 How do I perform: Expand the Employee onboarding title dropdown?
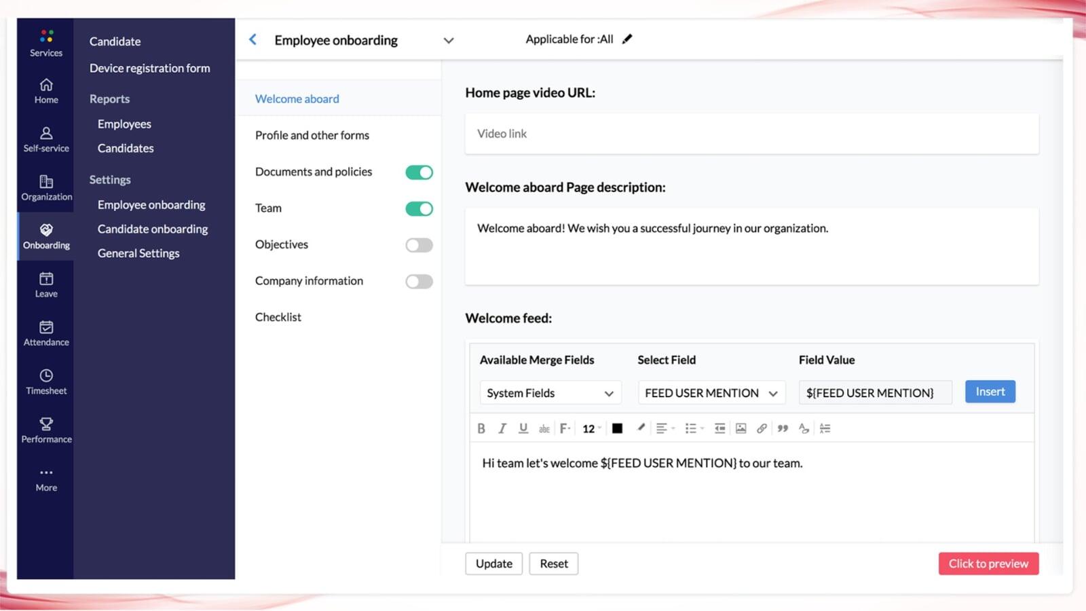click(449, 41)
